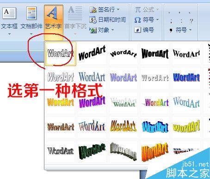Click the Drop Cap (首字下沉) icon
This screenshot has height=179, width=210.
(75, 13)
